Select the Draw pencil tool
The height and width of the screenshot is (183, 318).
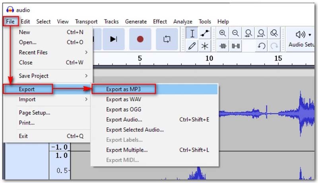(192, 46)
